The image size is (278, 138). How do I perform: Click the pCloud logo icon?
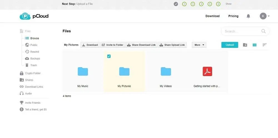coord(25,16)
